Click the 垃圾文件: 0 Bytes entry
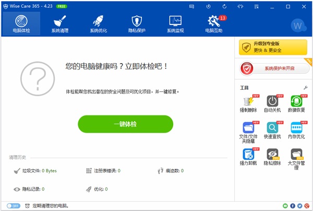Viewport: 313px width, 211px height. click(x=35, y=171)
